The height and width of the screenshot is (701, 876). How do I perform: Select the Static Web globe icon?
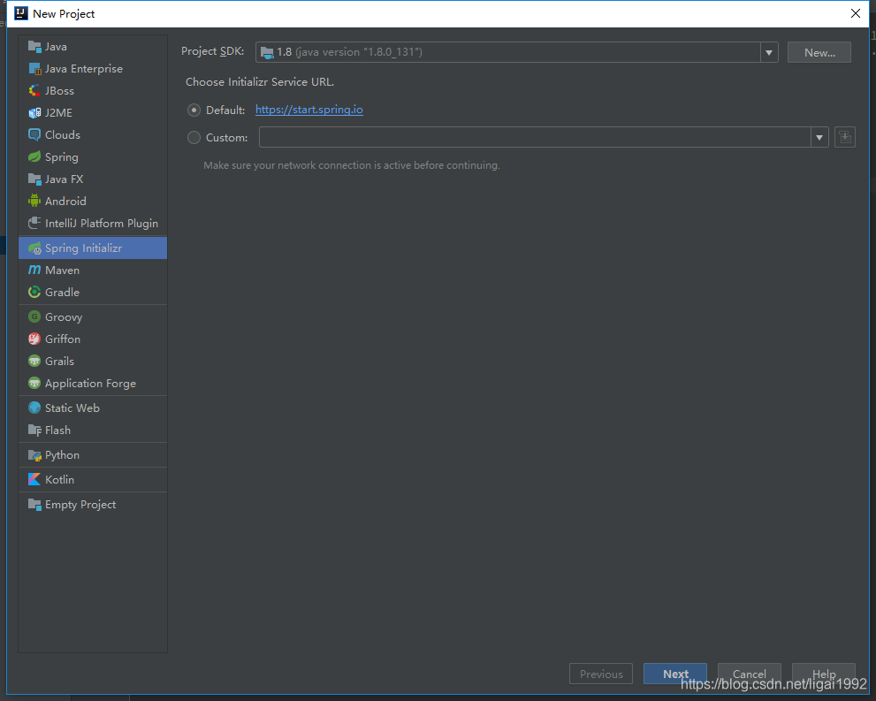34,408
